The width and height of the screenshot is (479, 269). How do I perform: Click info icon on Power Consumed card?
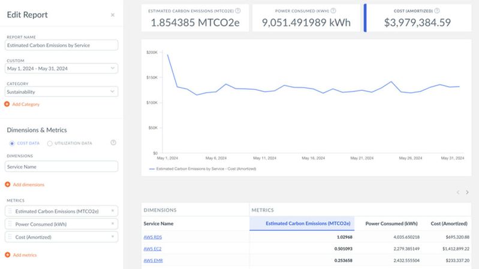click(333, 11)
